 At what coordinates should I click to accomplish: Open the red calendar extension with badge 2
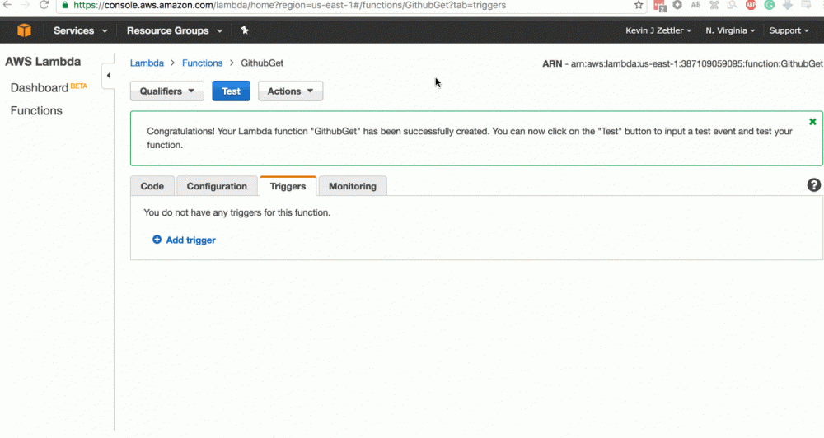[659, 6]
